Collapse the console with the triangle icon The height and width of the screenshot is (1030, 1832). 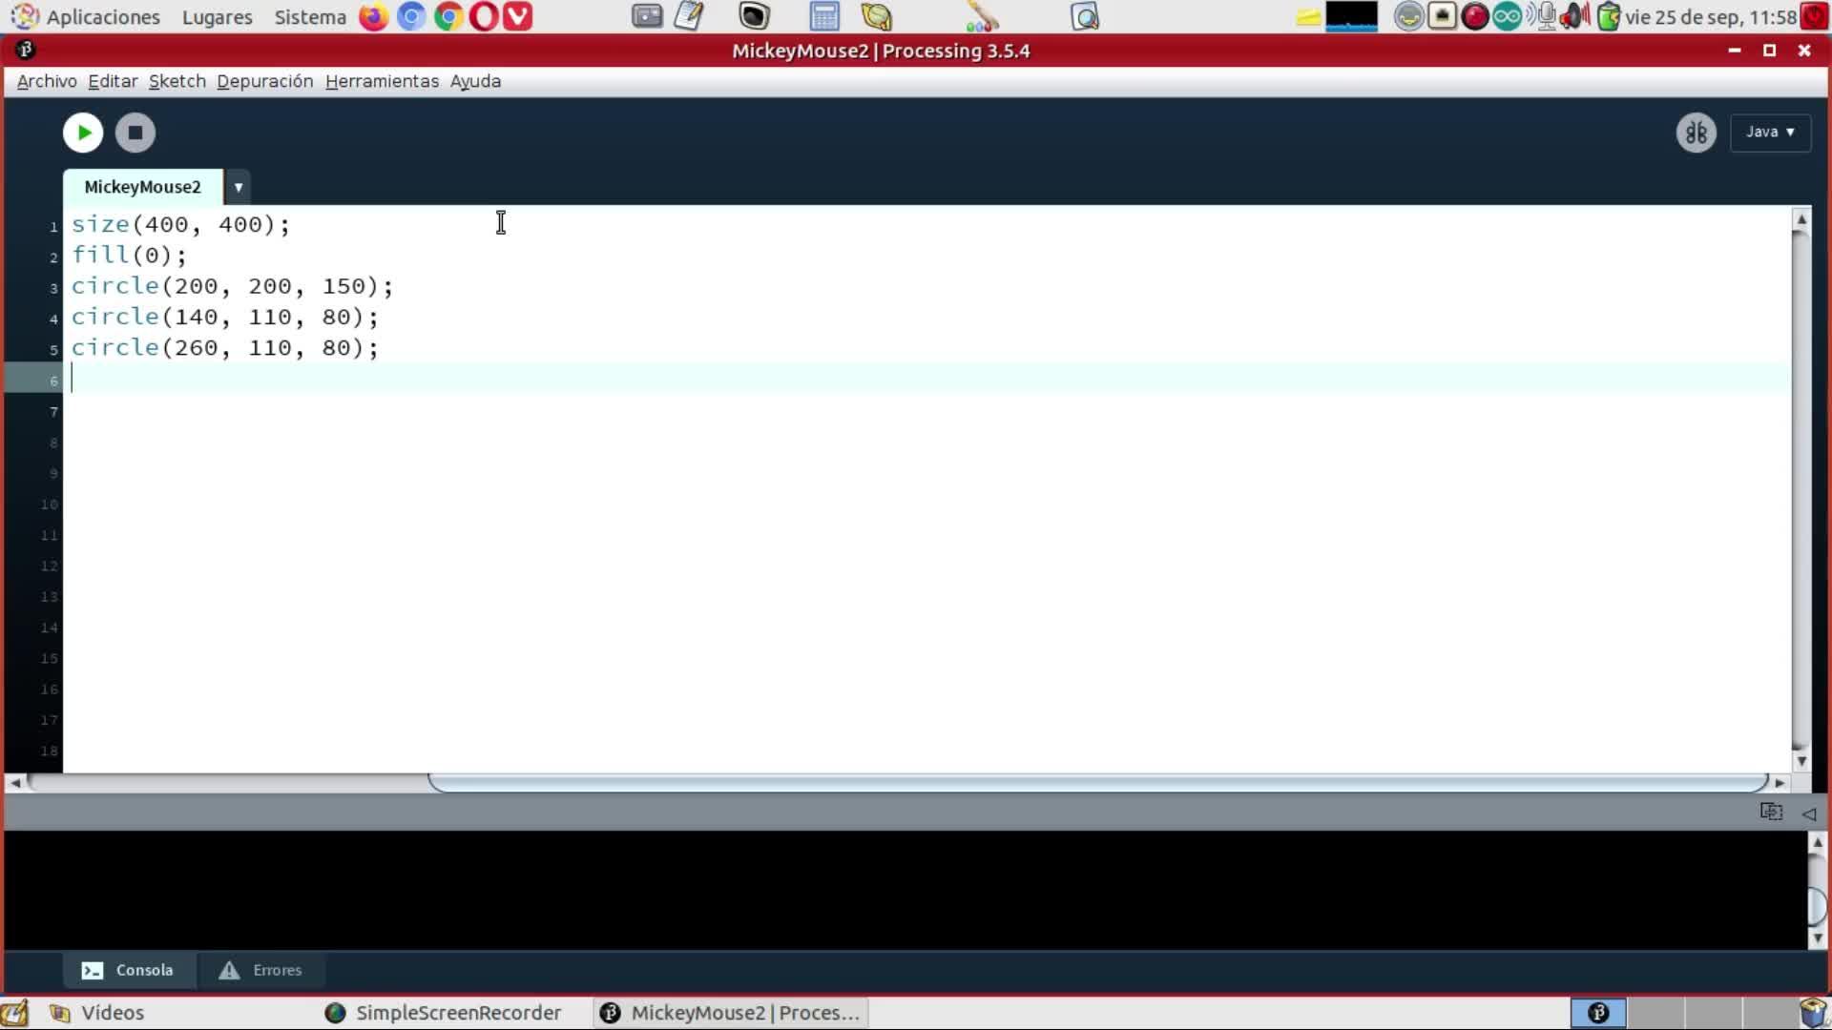1808,814
